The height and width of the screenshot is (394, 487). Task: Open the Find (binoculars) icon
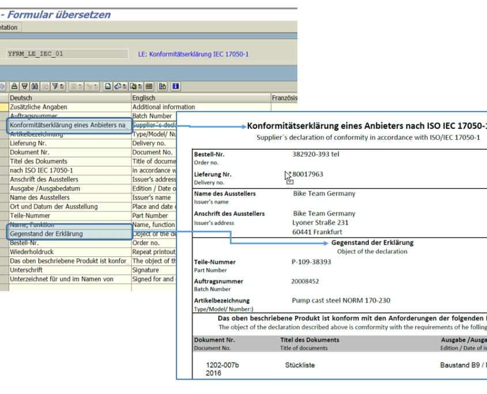(x=35, y=86)
